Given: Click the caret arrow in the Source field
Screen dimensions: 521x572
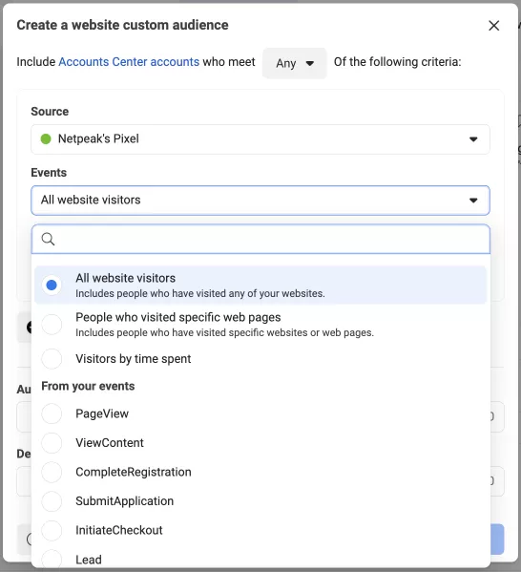Looking at the screenshot, I should (x=473, y=139).
